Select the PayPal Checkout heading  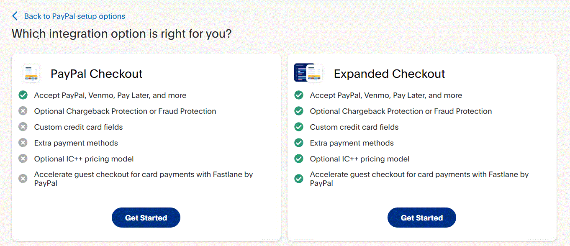97,74
